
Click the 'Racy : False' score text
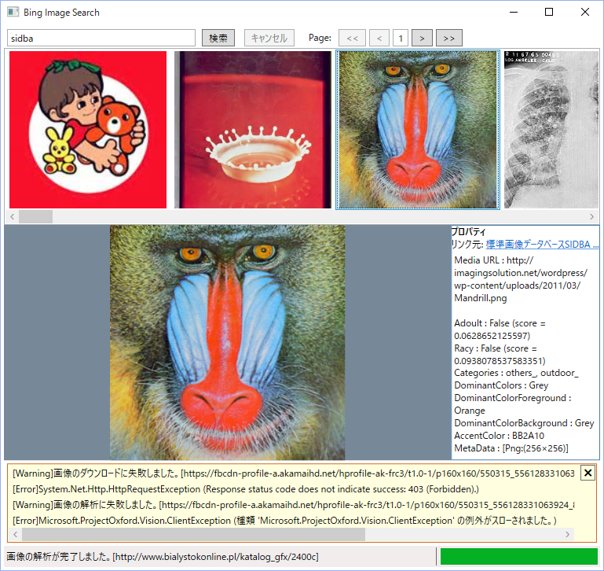pyautogui.click(x=500, y=354)
